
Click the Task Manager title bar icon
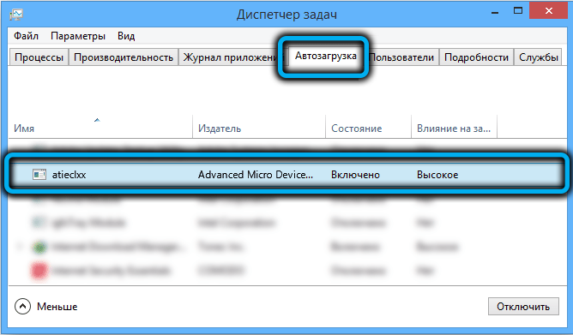tap(16, 15)
